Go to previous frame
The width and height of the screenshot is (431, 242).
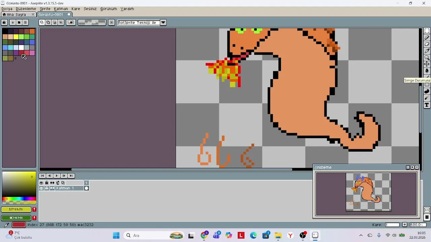tap(49, 176)
